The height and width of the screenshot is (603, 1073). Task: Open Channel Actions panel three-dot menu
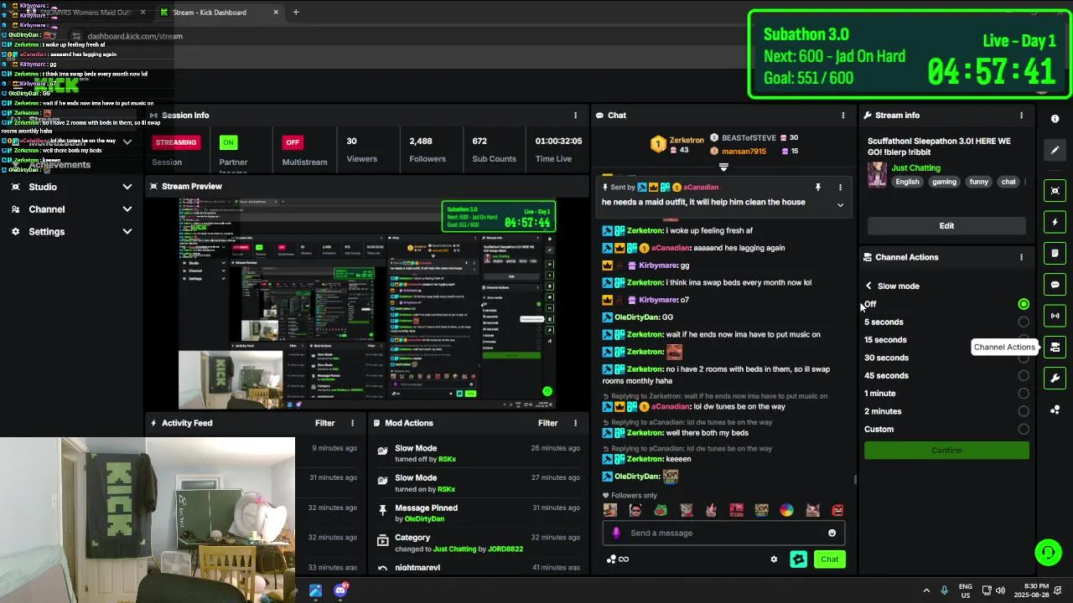click(x=1021, y=257)
